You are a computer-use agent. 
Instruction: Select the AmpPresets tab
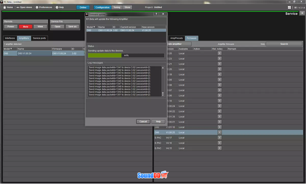tap(177, 38)
